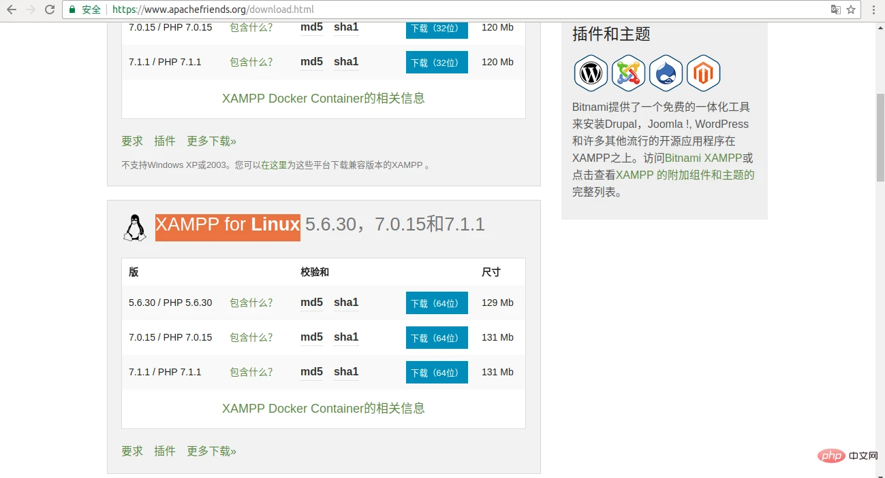Click 要求 link below Linux table
The width and height of the screenshot is (885, 478).
click(x=132, y=451)
